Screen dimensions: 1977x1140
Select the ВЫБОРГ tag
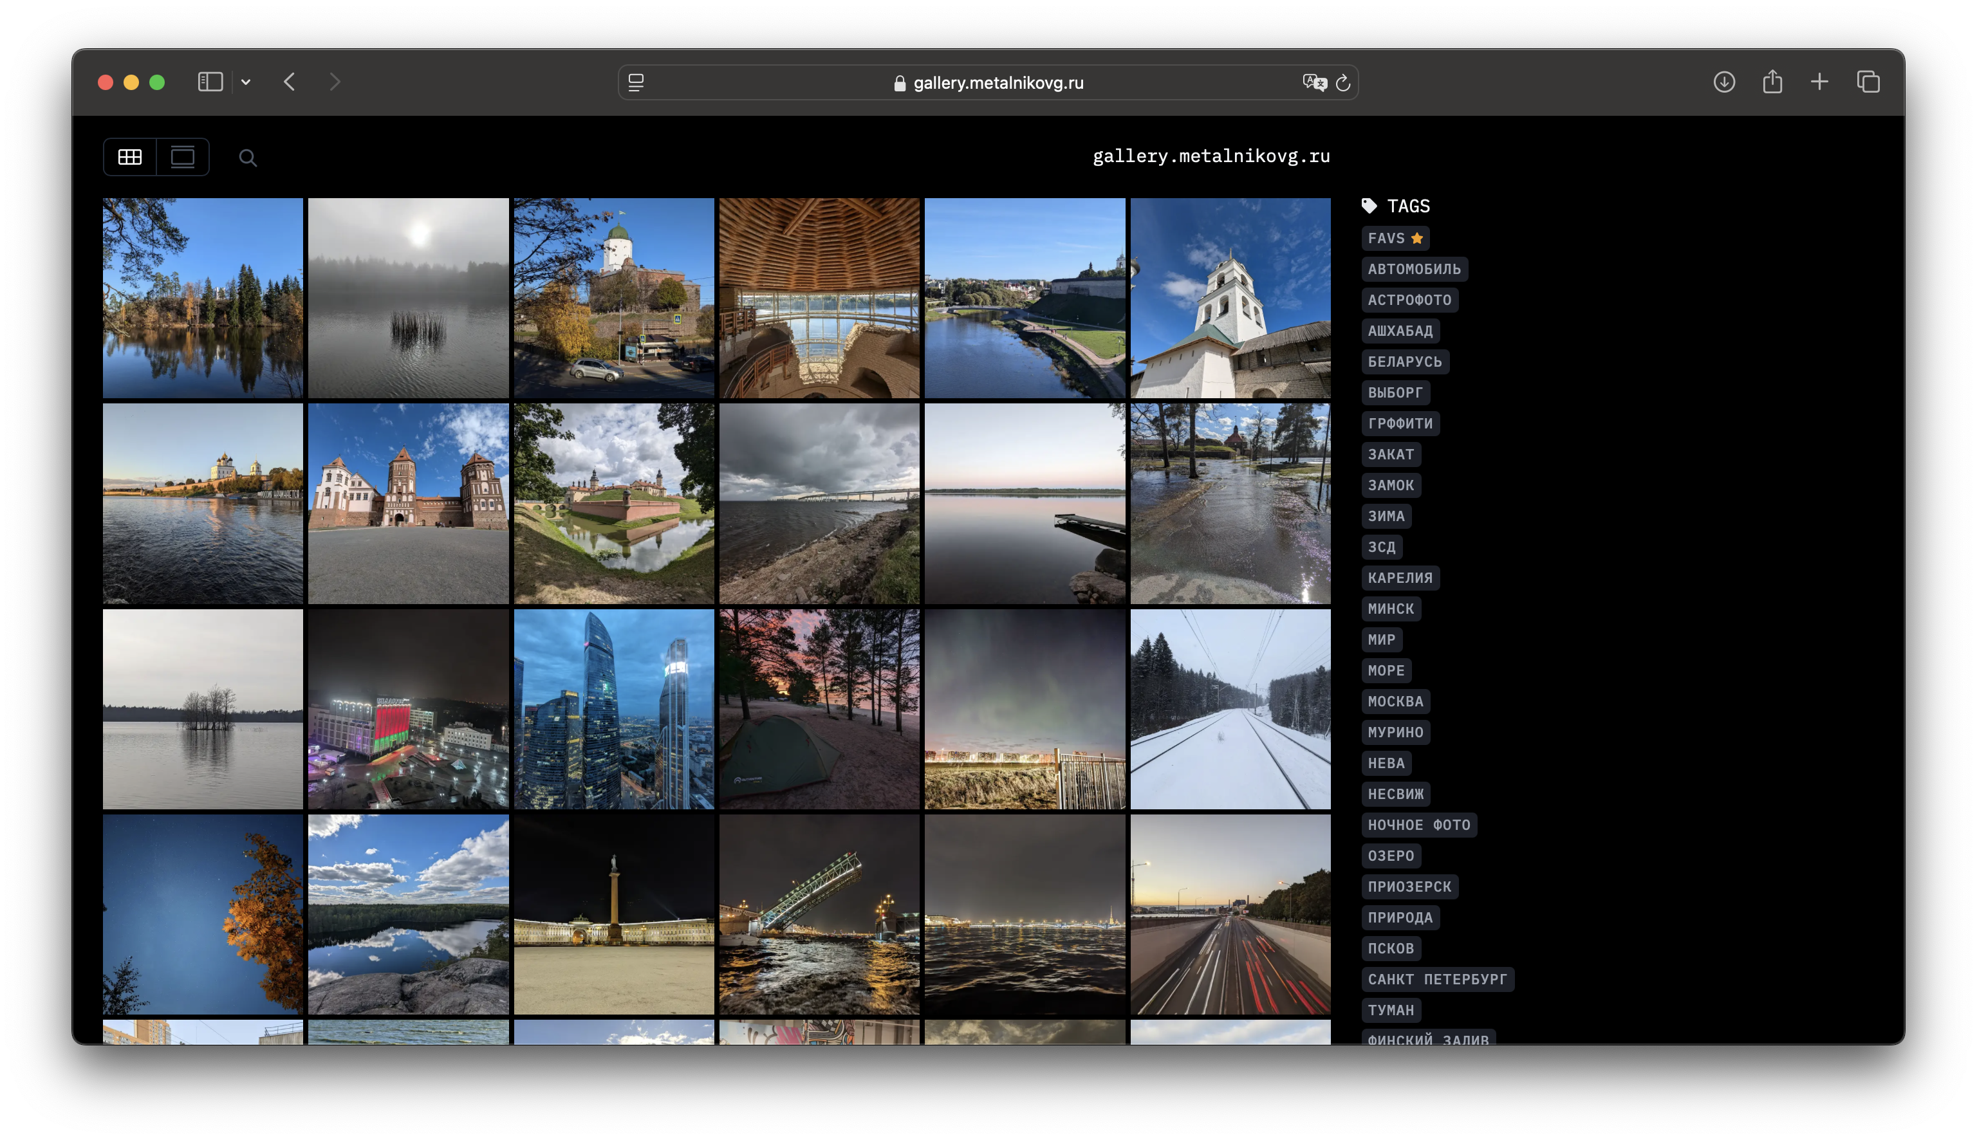1395,392
